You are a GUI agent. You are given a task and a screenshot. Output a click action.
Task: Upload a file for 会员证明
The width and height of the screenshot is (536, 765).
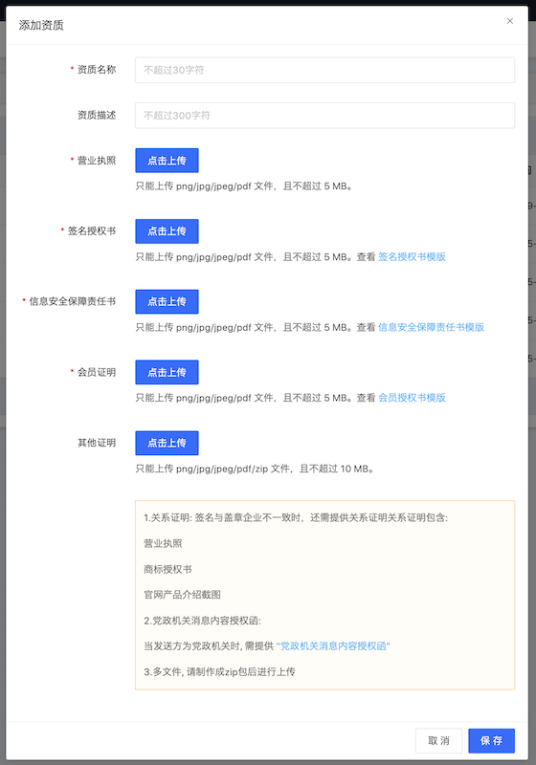click(167, 372)
